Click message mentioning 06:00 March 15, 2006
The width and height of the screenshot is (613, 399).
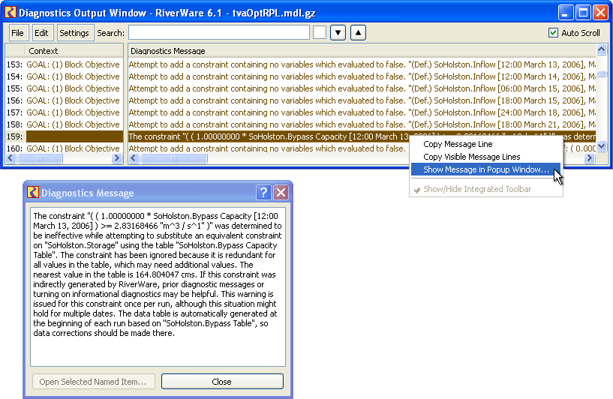point(362,88)
